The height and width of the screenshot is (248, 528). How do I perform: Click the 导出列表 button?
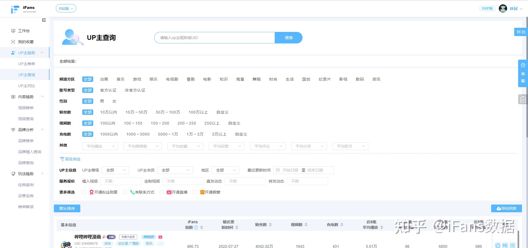(x=507, y=208)
